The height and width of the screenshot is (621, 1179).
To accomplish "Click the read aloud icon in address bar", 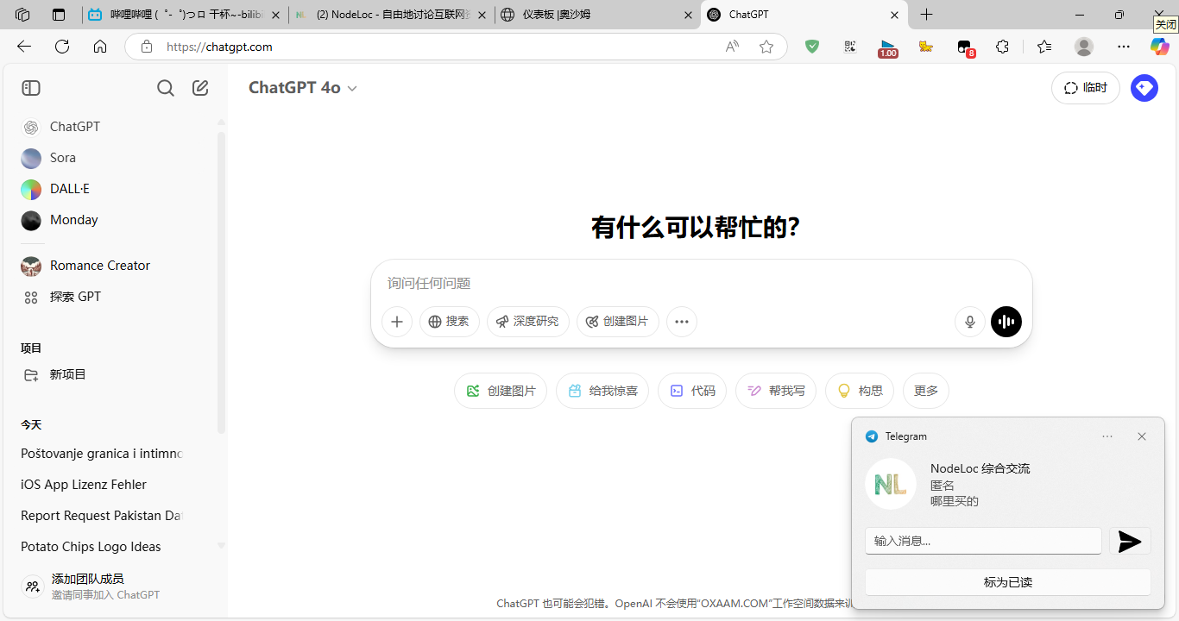I will pyautogui.click(x=732, y=47).
